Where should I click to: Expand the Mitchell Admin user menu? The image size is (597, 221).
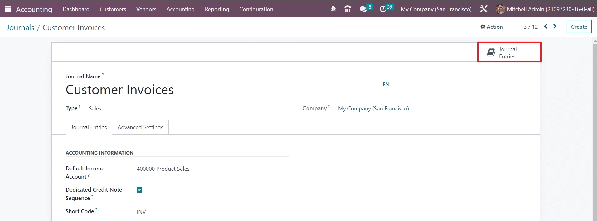pos(545,9)
